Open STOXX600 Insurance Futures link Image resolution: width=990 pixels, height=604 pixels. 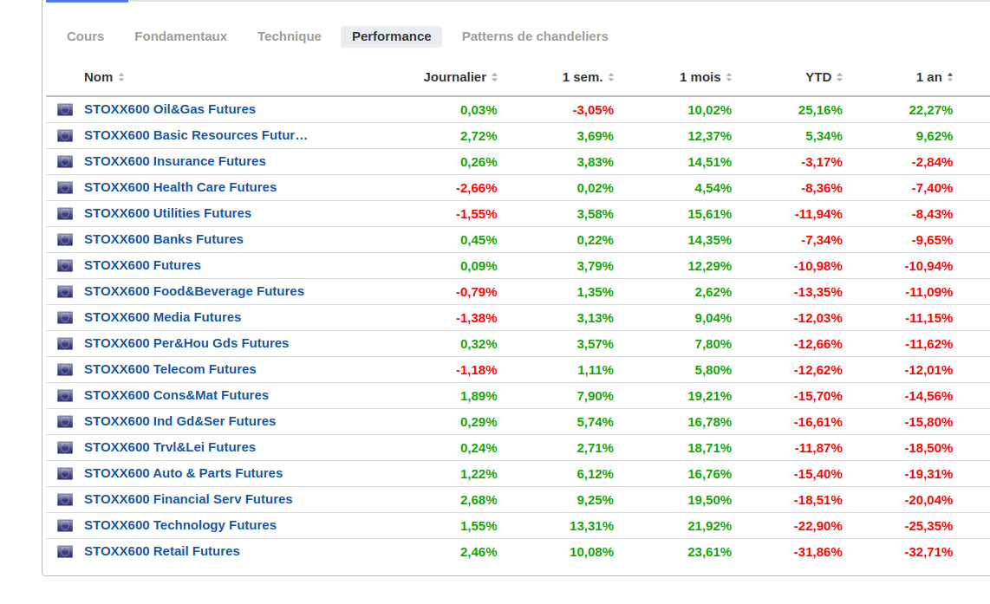tap(175, 161)
